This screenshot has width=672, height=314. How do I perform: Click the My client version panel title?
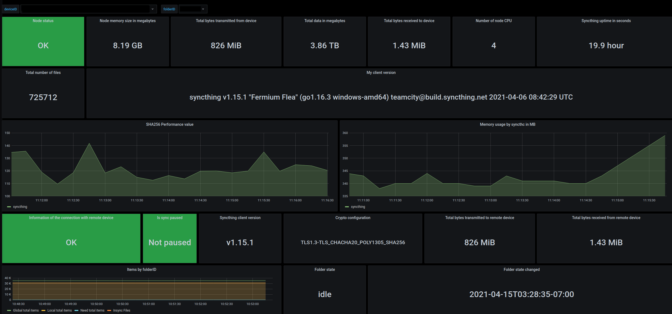pyautogui.click(x=381, y=73)
